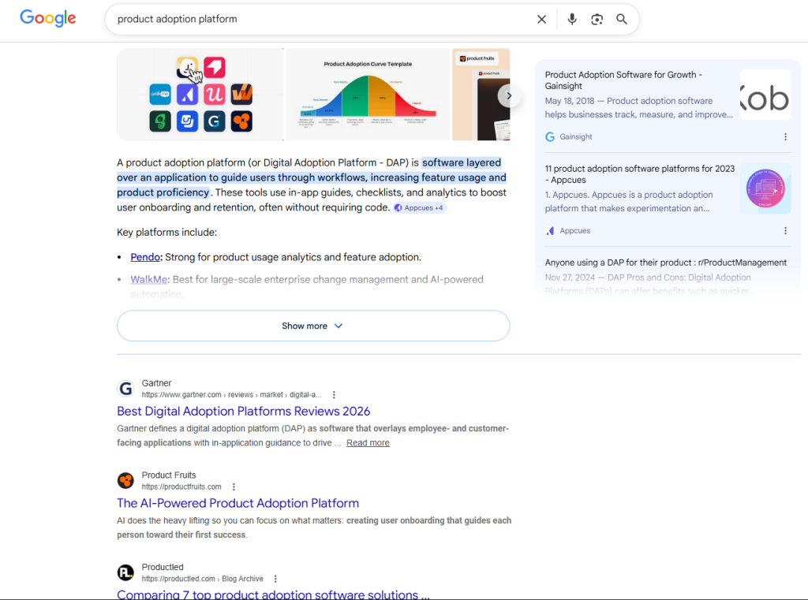Open Google Lens image search

597,20
